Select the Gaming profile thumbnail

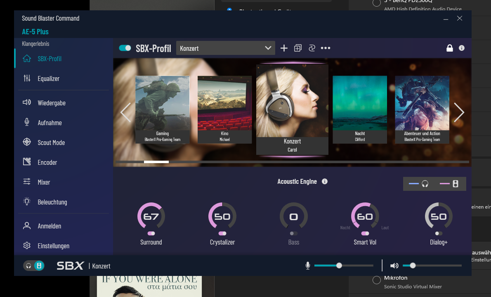coord(162,109)
